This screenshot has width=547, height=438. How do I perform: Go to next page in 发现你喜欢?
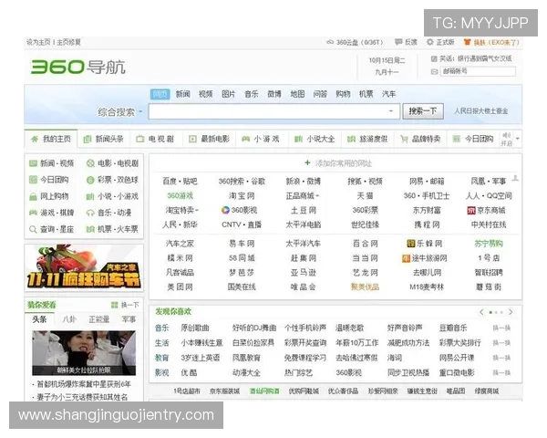click(x=511, y=312)
